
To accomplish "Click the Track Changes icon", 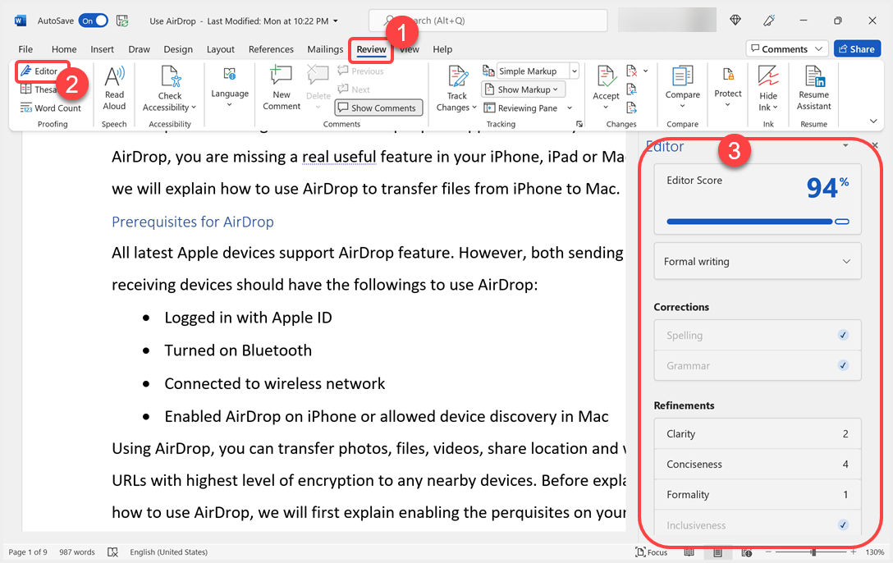I will point(457,79).
